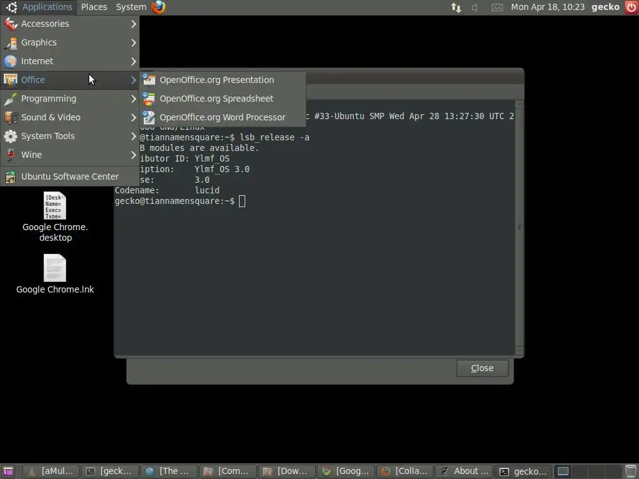Click the Accessories category icon
The image size is (639, 479).
click(x=11, y=24)
